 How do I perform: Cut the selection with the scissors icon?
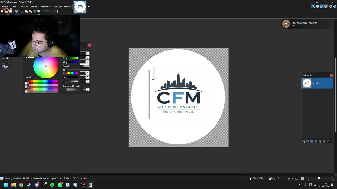click(22, 11)
